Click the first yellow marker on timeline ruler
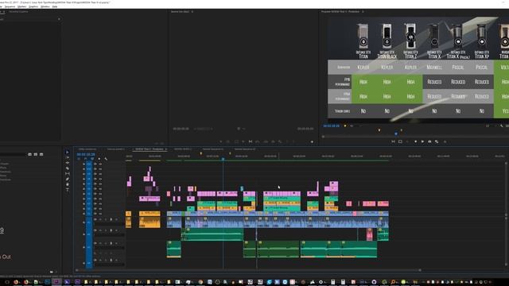Screen dimensions: 509x286 201,153
